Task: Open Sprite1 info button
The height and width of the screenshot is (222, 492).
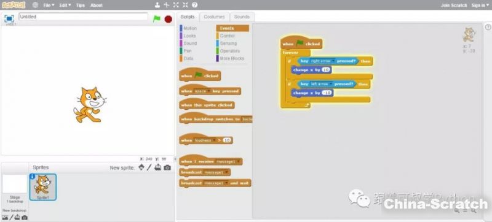Action: point(33,177)
